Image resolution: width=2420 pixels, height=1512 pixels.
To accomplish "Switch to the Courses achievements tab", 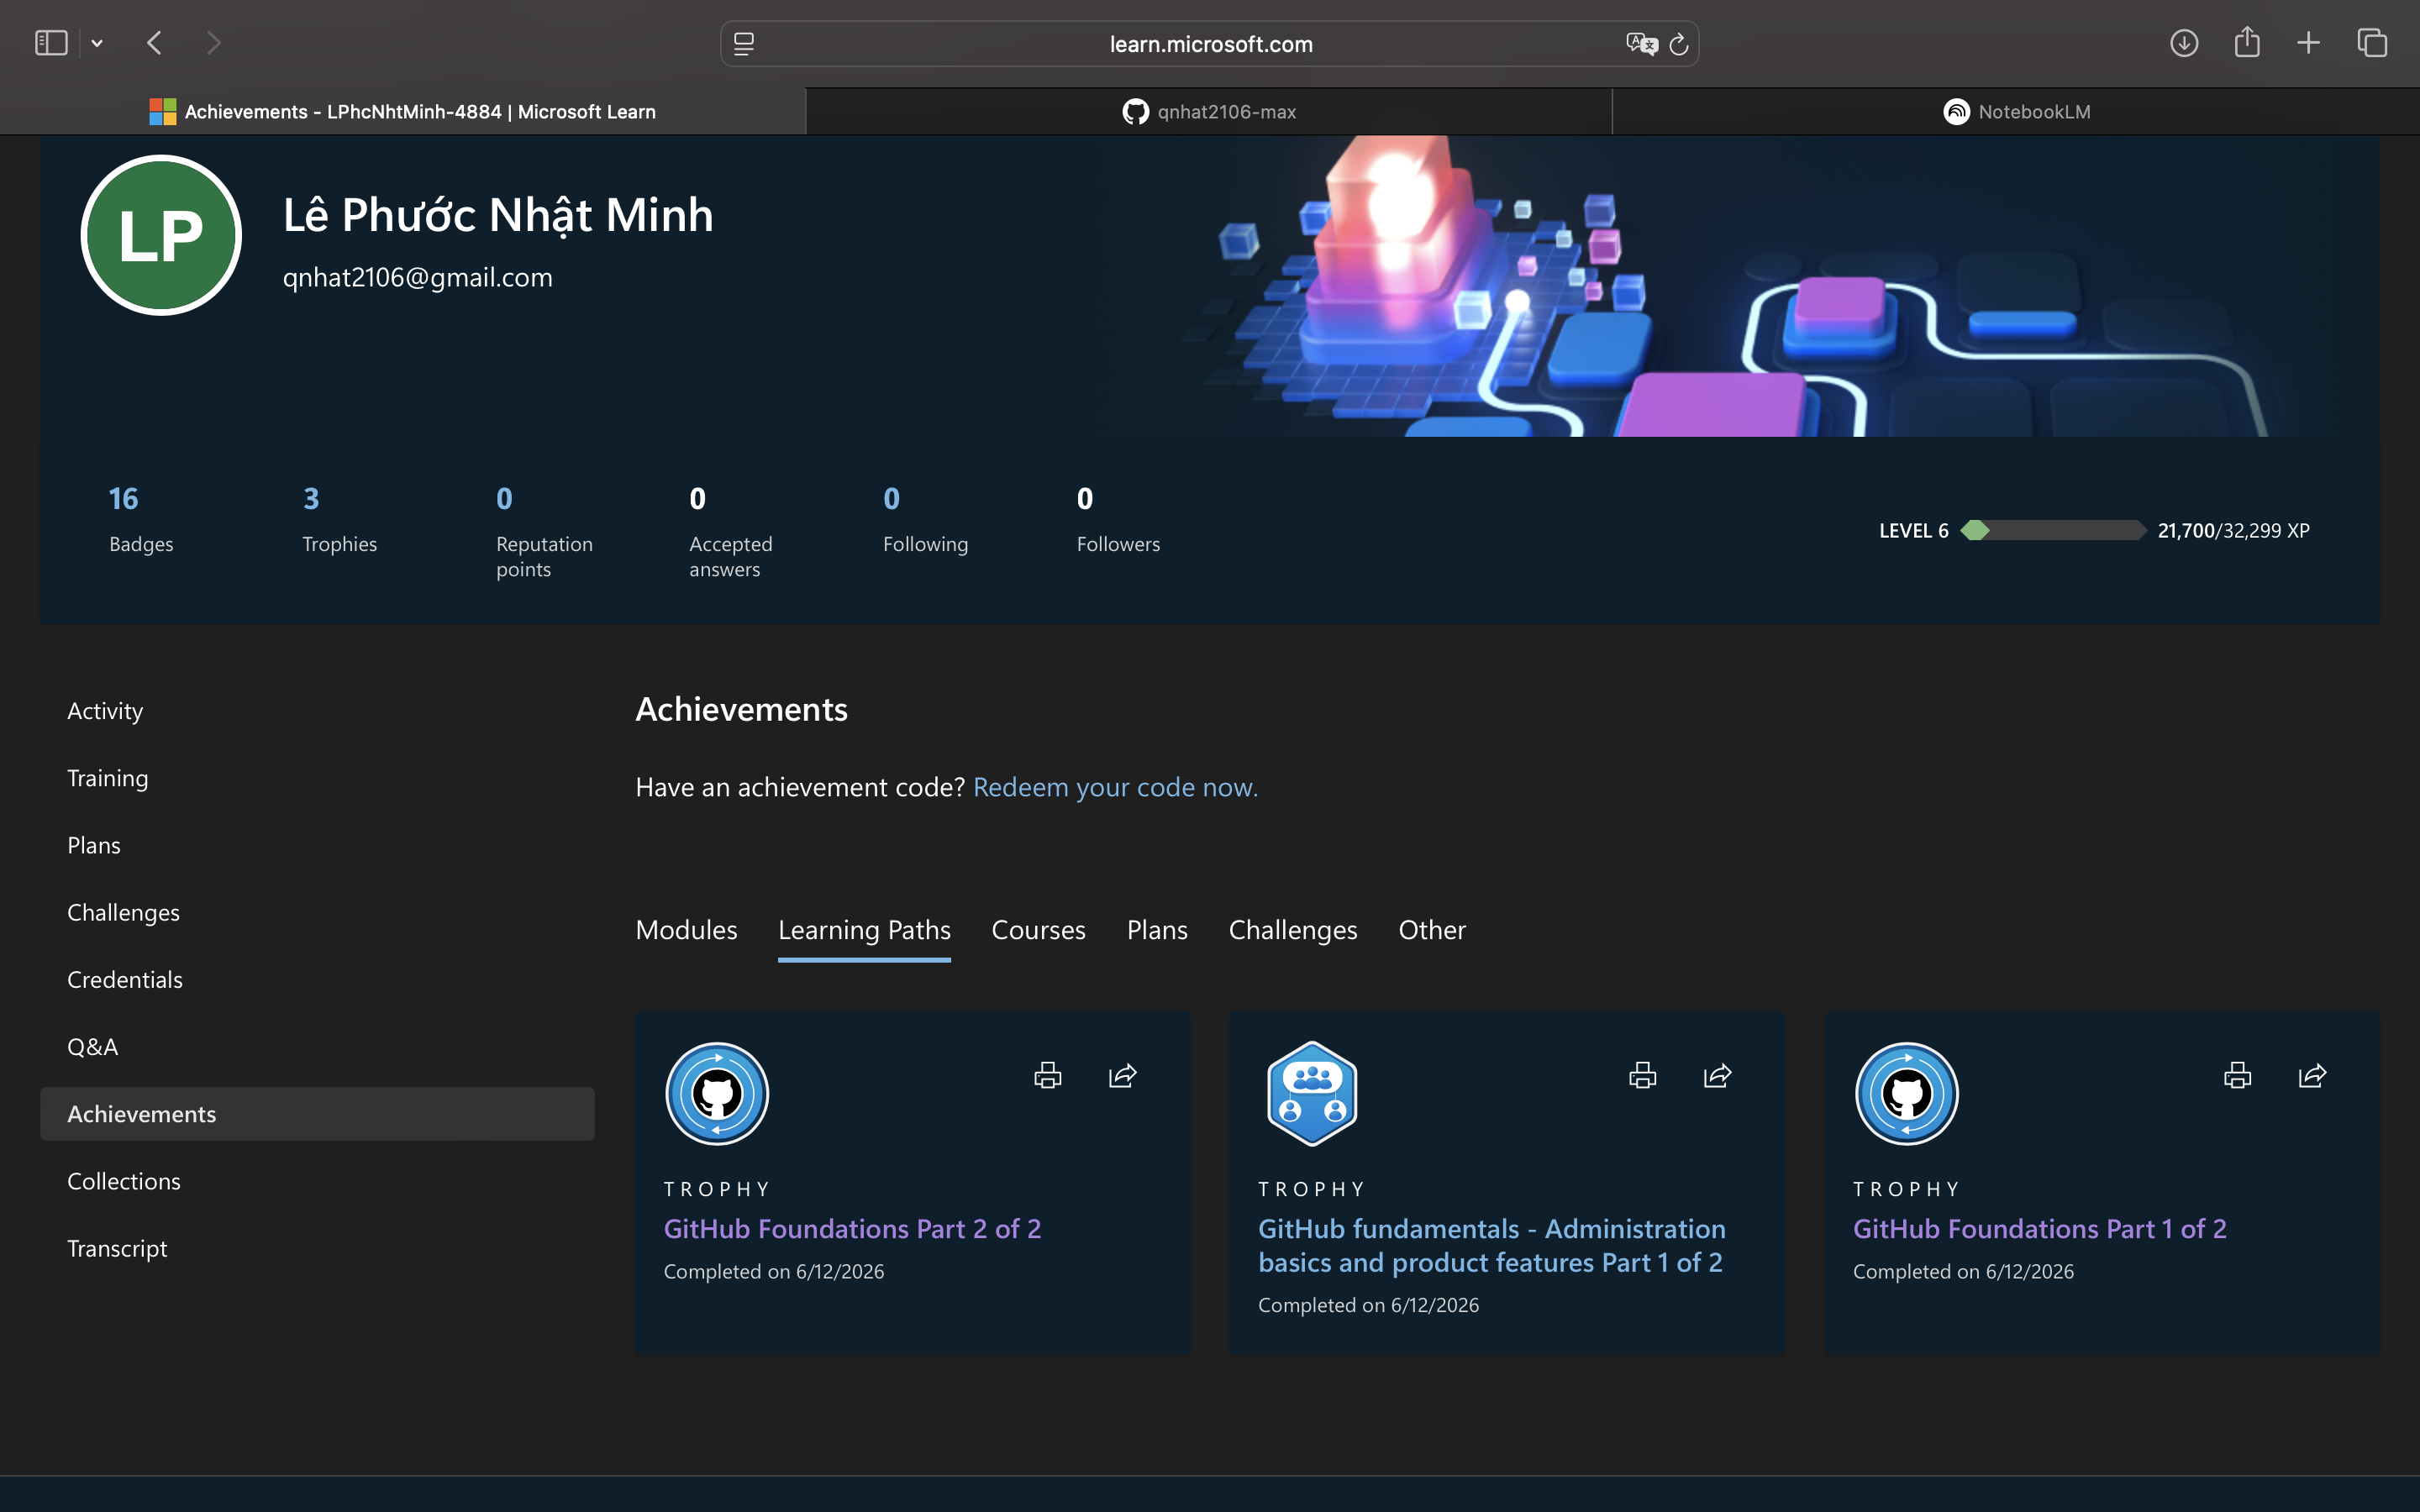I will pos(1038,930).
